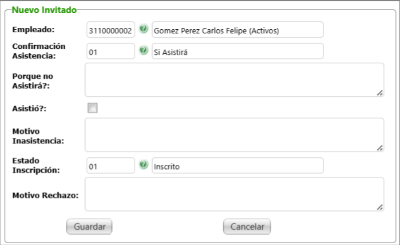400x245 pixels.
Task: Click the Confirmación Asistencia code field
Action: point(111,51)
